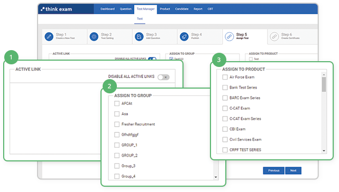The width and height of the screenshot is (339, 192).
Task: Open the Dashboard menu
Action: 107,9
